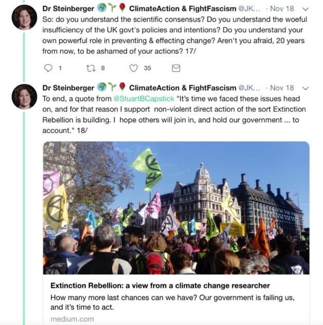Expand the first tweet's chevron menu
Viewport: 323px width, 325px height.
tap(306, 9)
